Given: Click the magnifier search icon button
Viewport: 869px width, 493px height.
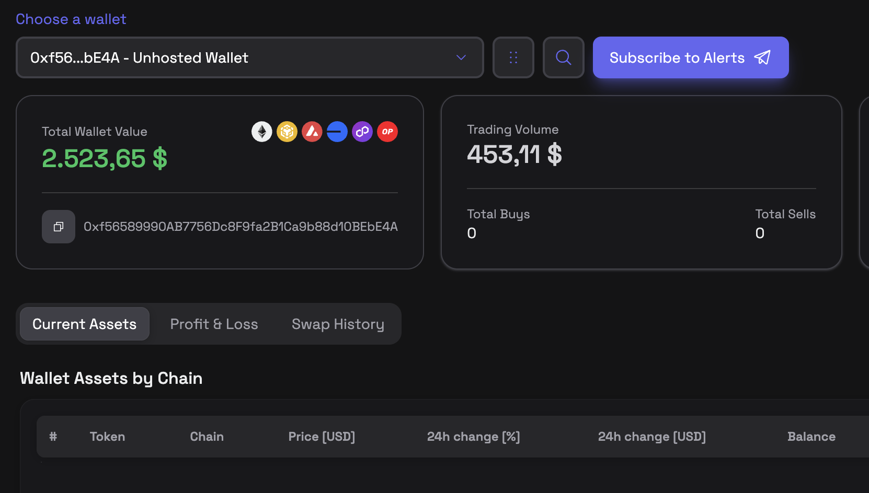Looking at the screenshot, I should click(563, 57).
